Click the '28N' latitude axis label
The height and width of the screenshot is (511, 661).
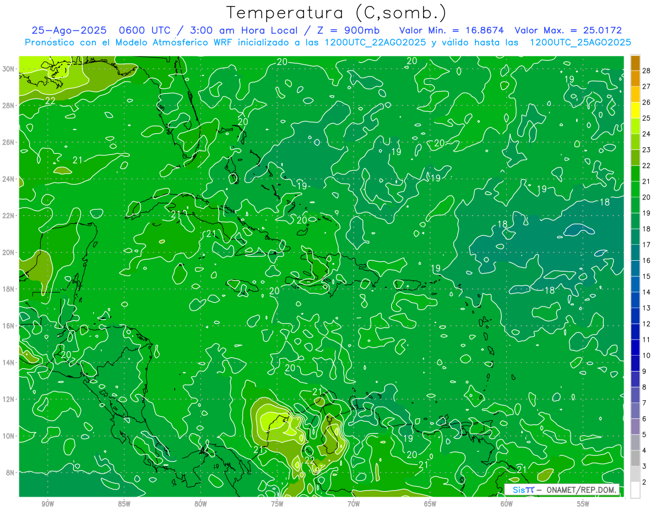tap(8, 105)
